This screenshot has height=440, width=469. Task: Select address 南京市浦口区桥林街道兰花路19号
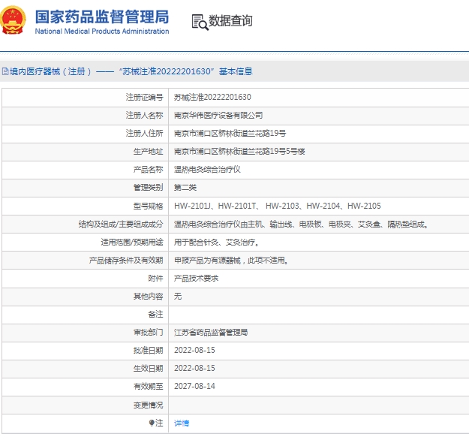[x=230, y=133]
